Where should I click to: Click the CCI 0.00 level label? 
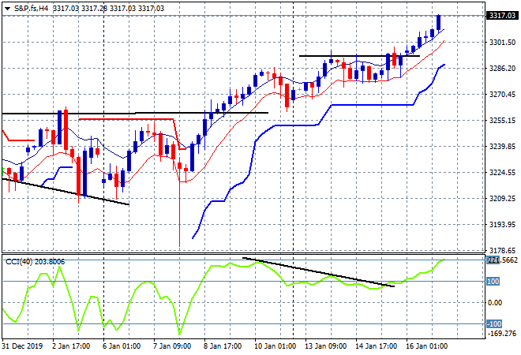(x=495, y=302)
